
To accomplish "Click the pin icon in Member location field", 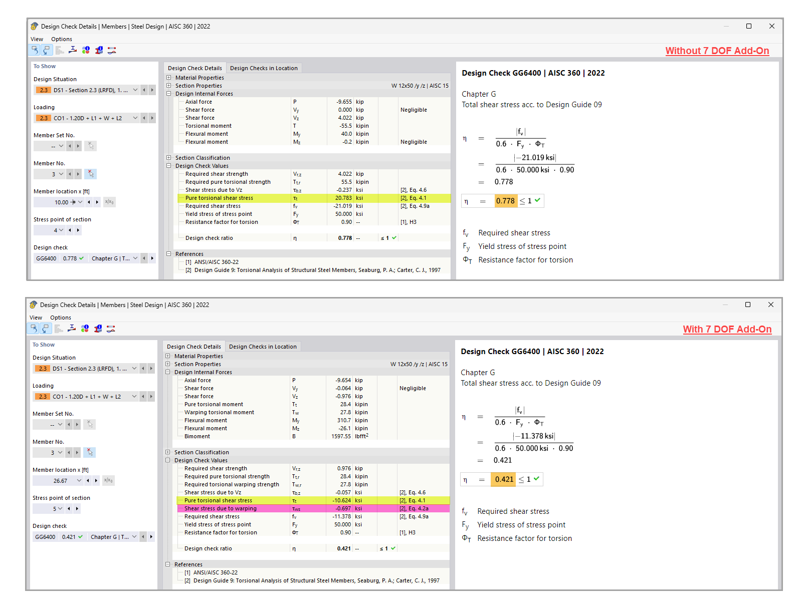I will click(73, 202).
